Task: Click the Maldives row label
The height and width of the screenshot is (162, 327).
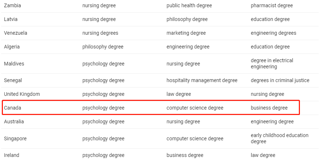Action: point(14,64)
